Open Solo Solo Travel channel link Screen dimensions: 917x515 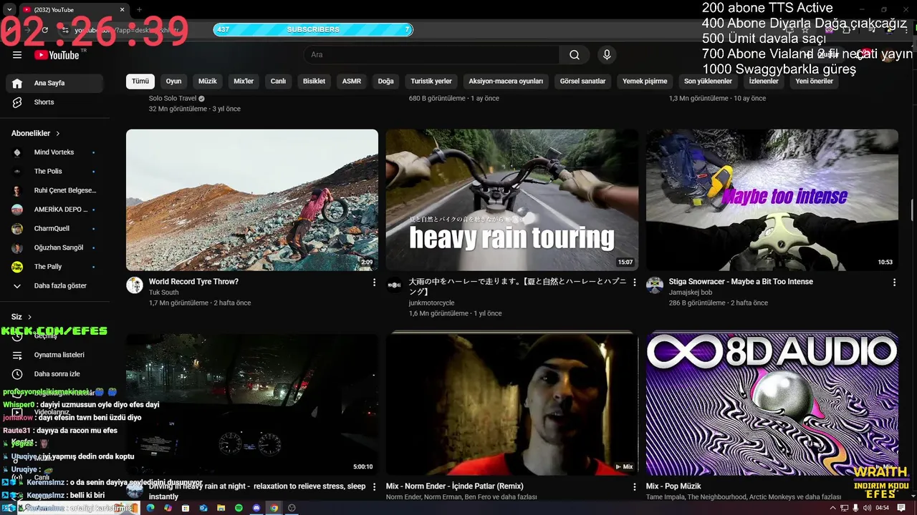tap(173, 99)
